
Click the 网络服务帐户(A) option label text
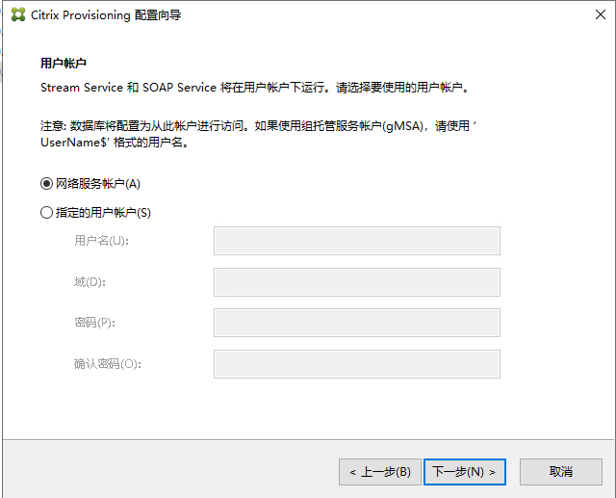[x=97, y=184]
